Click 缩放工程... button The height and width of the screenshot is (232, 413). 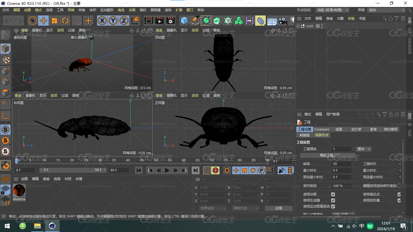[328, 155]
